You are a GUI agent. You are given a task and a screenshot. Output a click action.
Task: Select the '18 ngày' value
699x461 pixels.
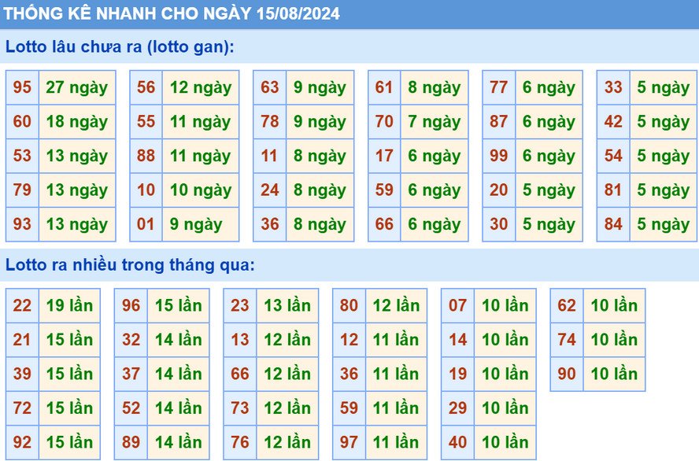tap(77, 122)
